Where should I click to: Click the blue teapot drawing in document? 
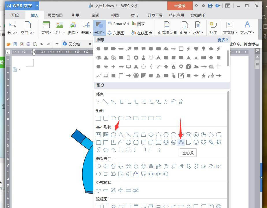coord(82,162)
